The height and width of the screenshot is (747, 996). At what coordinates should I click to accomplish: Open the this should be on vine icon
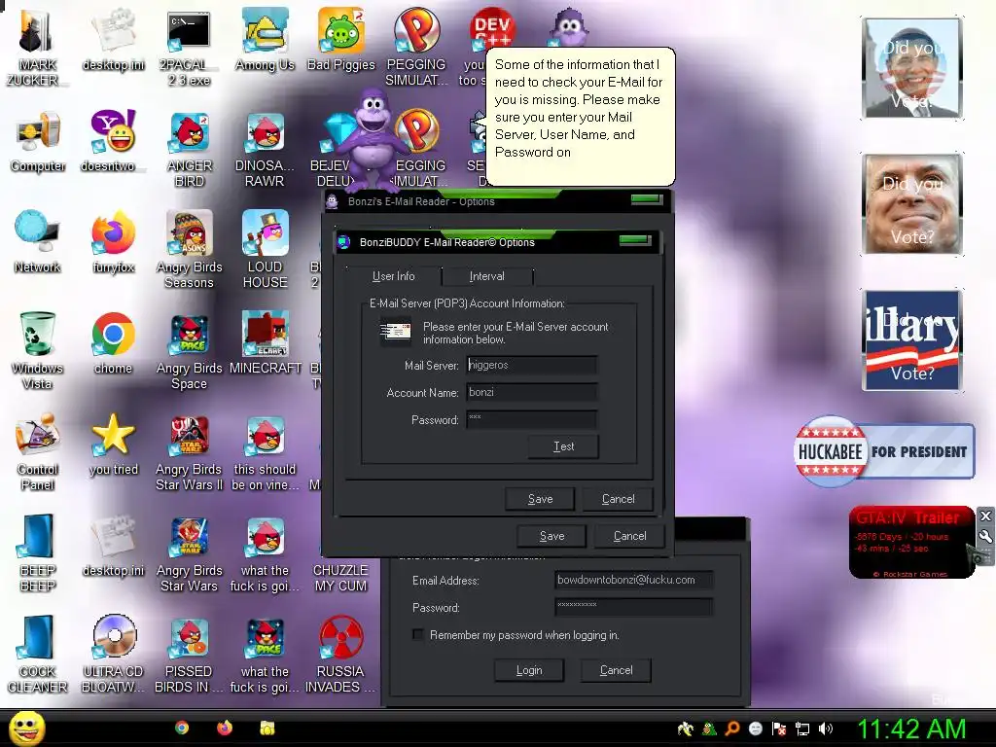tap(265, 452)
